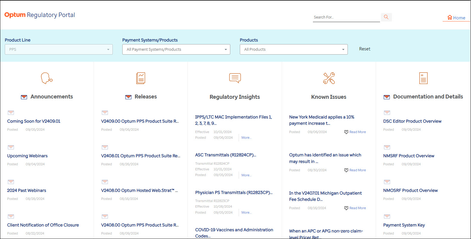Open Payment System Key document
The width and height of the screenshot is (471, 239).
coord(404,225)
